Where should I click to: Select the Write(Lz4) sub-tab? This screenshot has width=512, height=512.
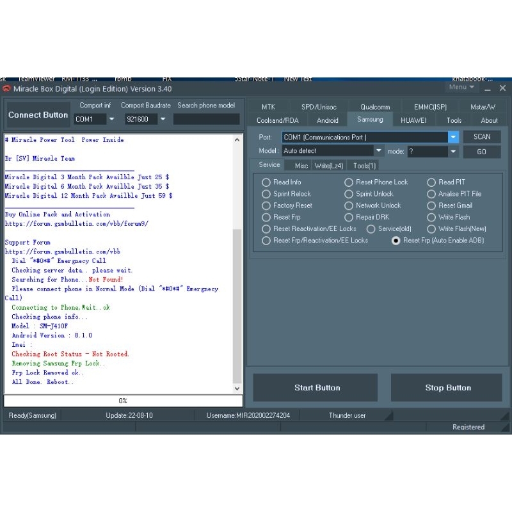pos(329,166)
